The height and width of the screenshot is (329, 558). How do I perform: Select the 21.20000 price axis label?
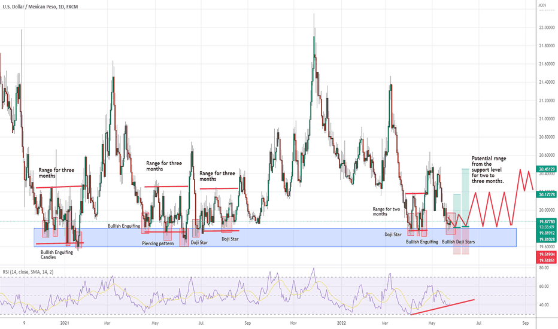(547, 100)
